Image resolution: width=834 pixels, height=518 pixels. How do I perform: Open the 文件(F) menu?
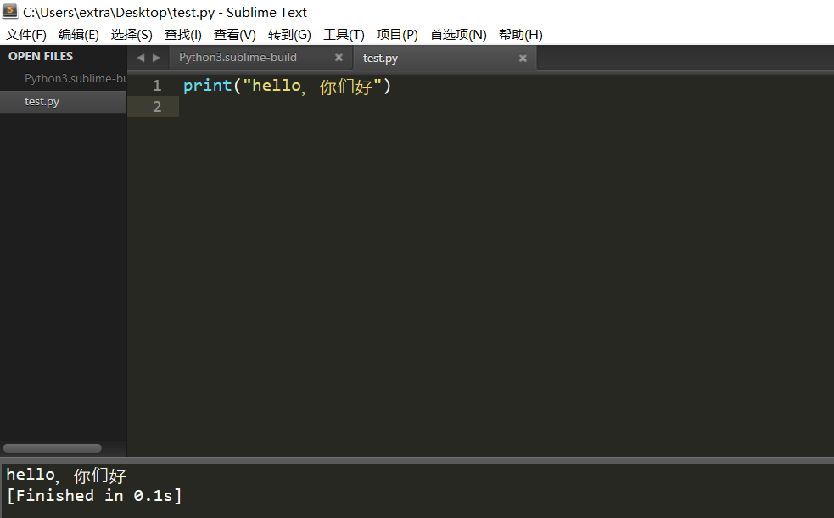coord(25,35)
